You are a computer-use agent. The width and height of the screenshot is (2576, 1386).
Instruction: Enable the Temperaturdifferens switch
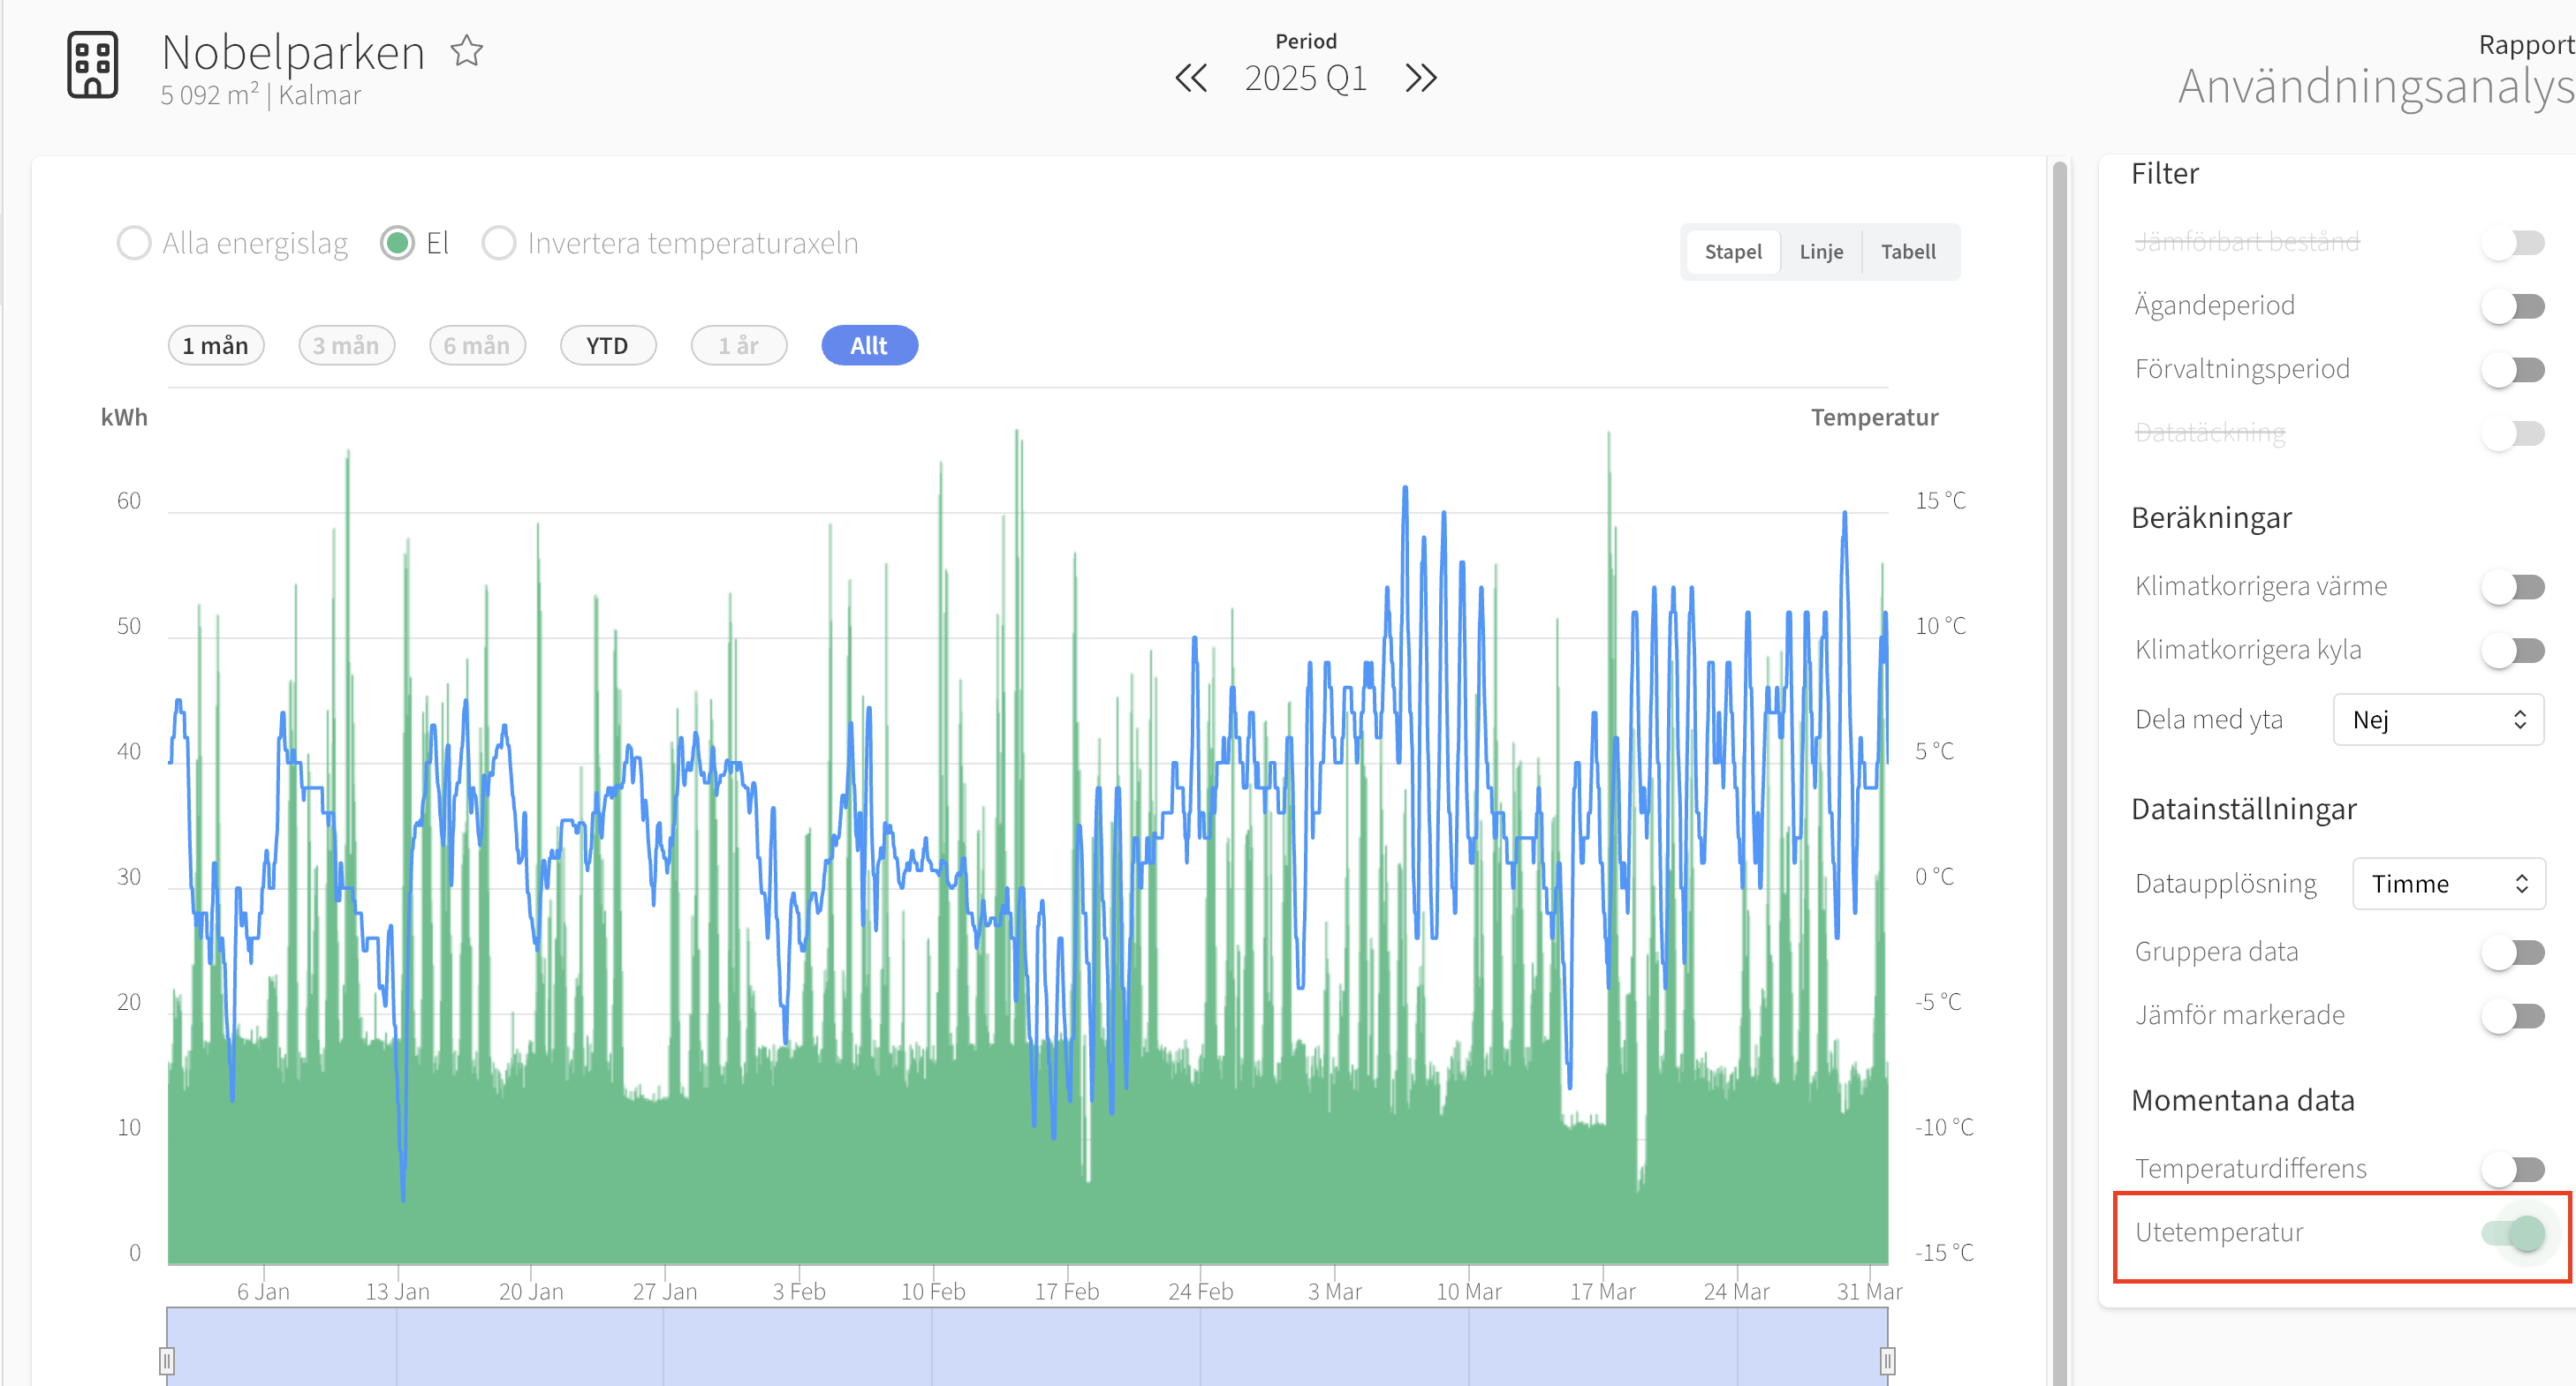2513,1168
